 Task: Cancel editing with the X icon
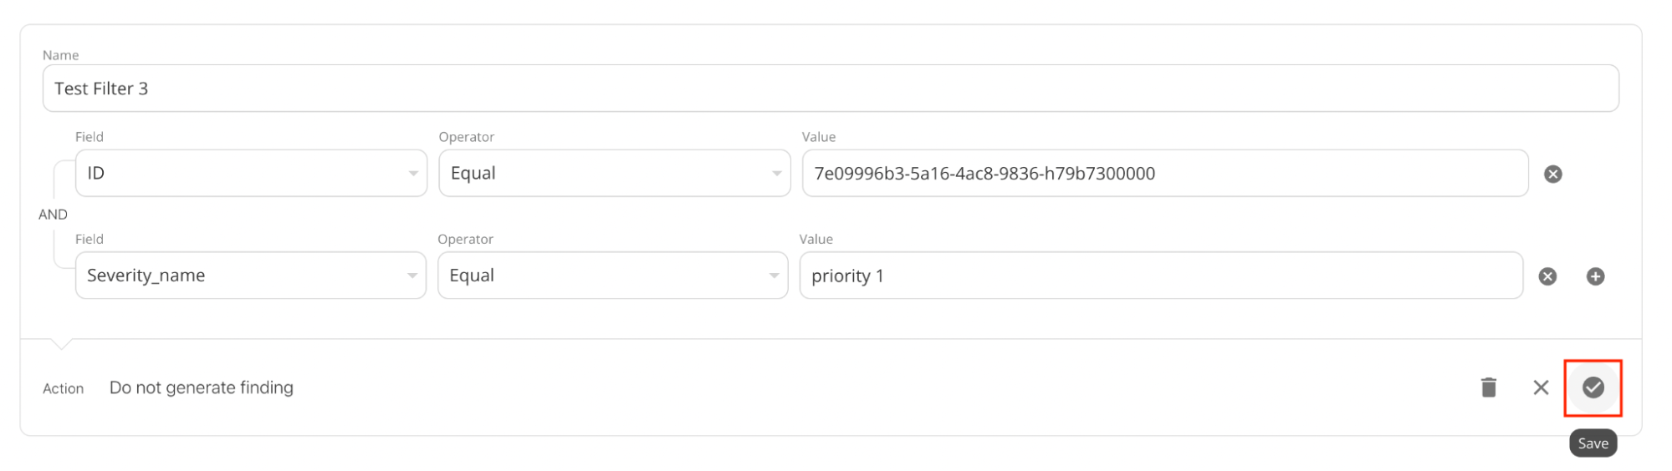1541,387
